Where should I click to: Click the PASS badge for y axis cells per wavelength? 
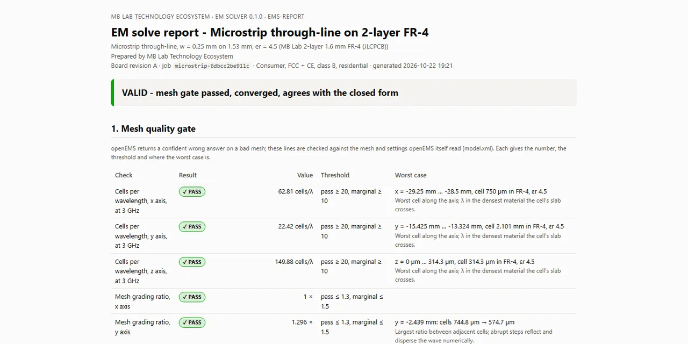click(x=192, y=227)
